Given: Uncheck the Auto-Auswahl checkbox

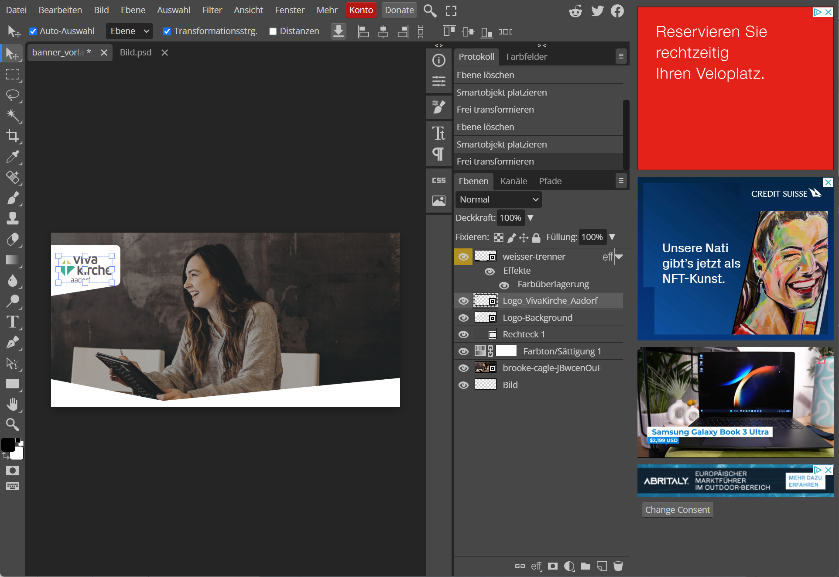Looking at the screenshot, I should point(33,31).
